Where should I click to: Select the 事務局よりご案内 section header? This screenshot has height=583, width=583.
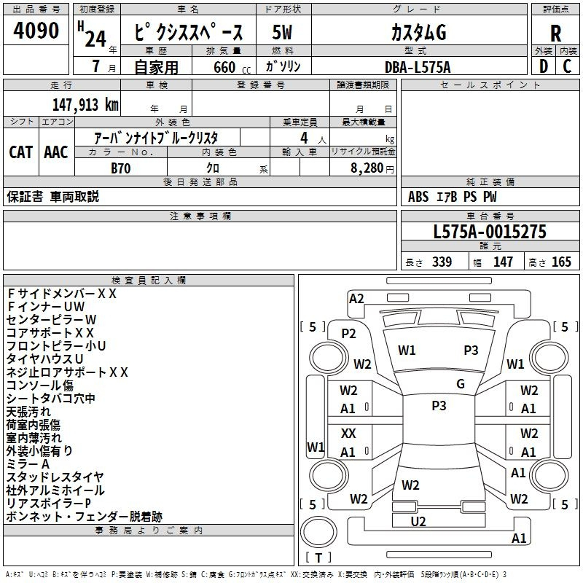[149, 531]
